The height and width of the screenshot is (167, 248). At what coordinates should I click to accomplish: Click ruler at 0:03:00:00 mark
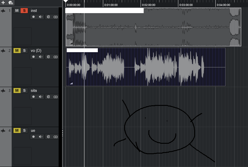click(x=186, y=5)
